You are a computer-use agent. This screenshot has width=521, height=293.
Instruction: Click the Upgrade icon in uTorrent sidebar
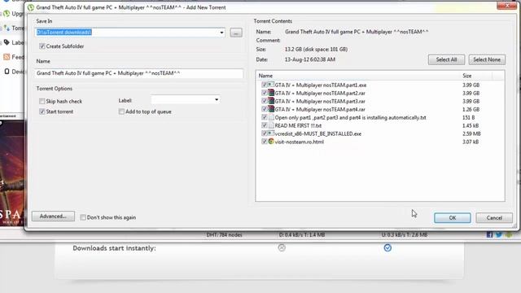coord(7,14)
